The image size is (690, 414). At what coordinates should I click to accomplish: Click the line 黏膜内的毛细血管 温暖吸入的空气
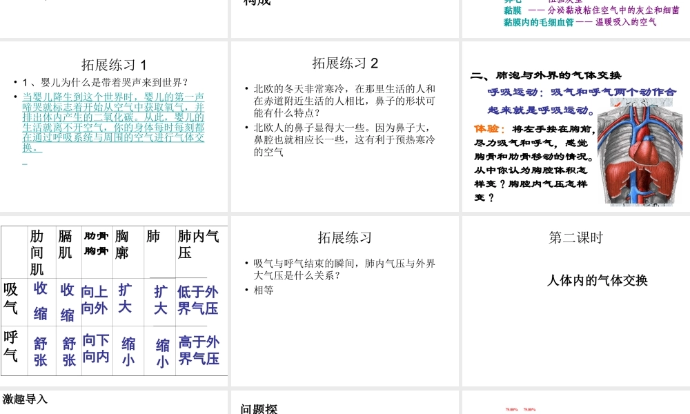[x=580, y=22]
